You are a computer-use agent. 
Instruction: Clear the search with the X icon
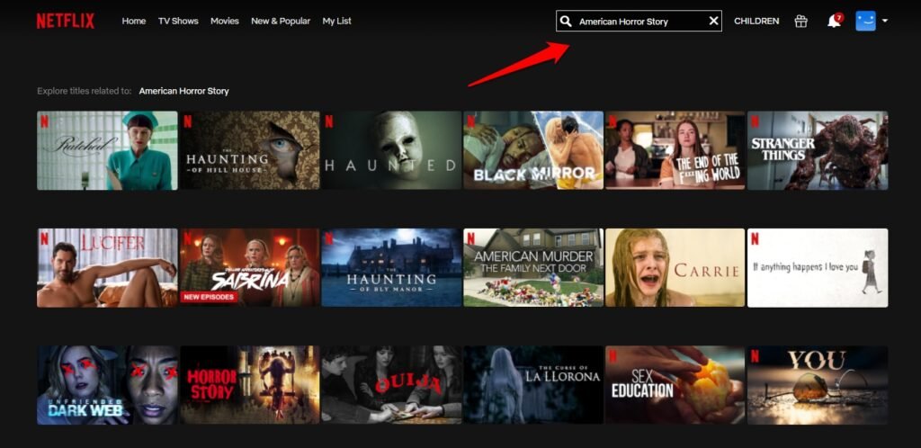(x=713, y=21)
